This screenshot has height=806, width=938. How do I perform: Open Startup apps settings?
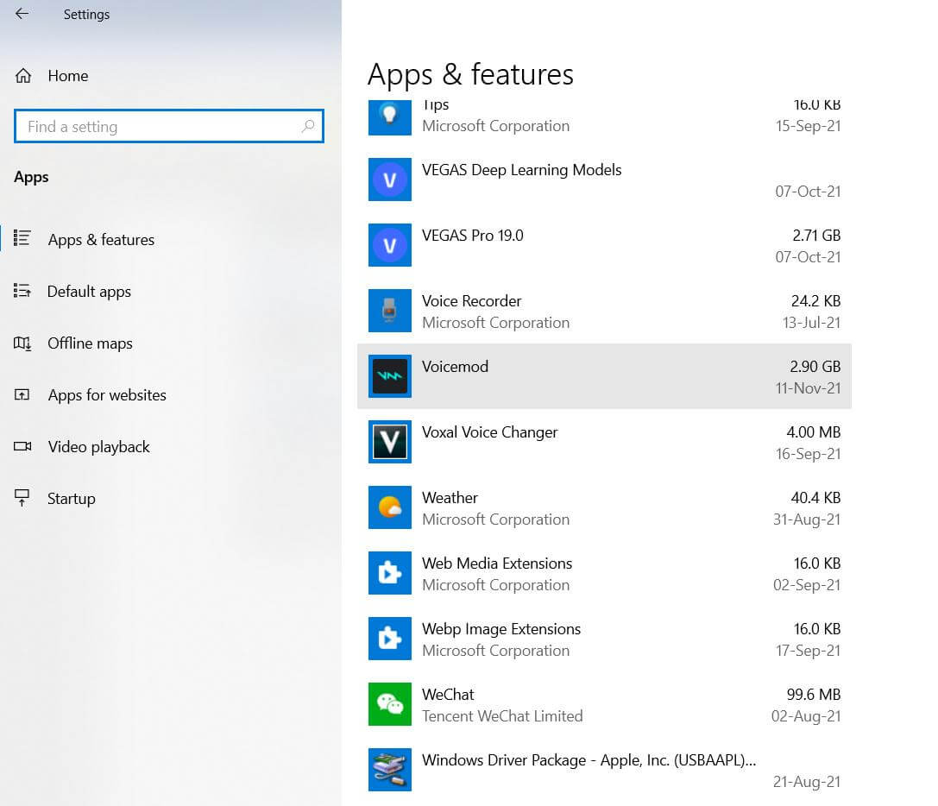[71, 499]
